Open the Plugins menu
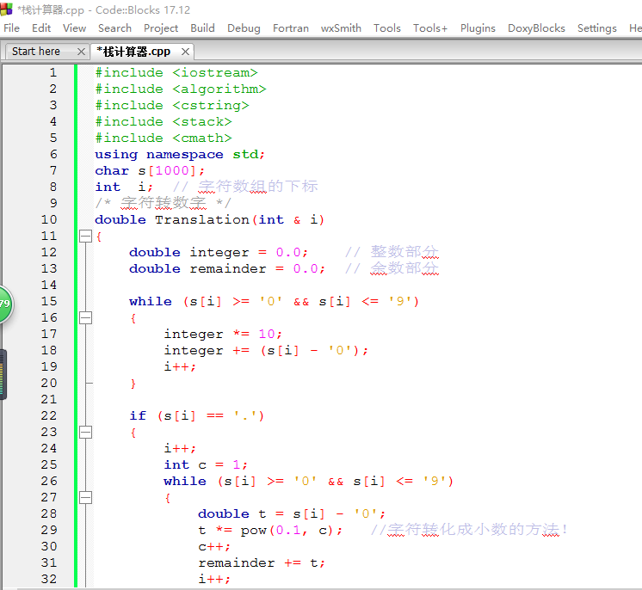The image size is (642, 590). click(478, 28)
